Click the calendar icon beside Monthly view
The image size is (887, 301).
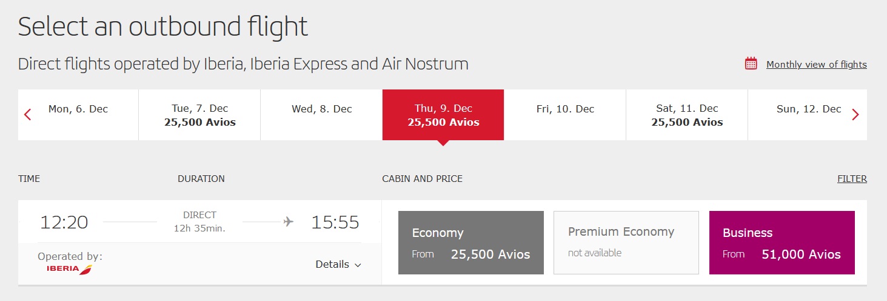(x=751, y=63)
